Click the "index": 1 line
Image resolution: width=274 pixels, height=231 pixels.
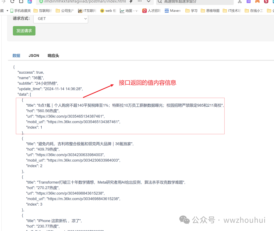pyautogui.click(x=34, y=127)
